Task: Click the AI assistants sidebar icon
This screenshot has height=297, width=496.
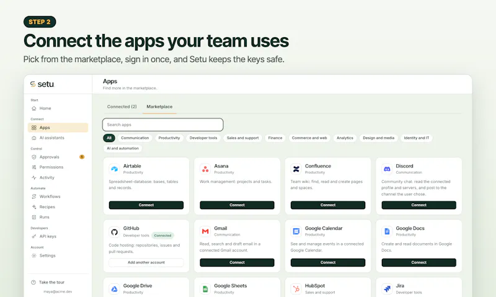Action: 34,138
